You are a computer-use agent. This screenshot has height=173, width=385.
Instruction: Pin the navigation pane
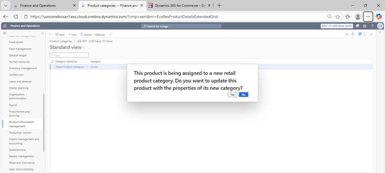(x=42, y=33)
